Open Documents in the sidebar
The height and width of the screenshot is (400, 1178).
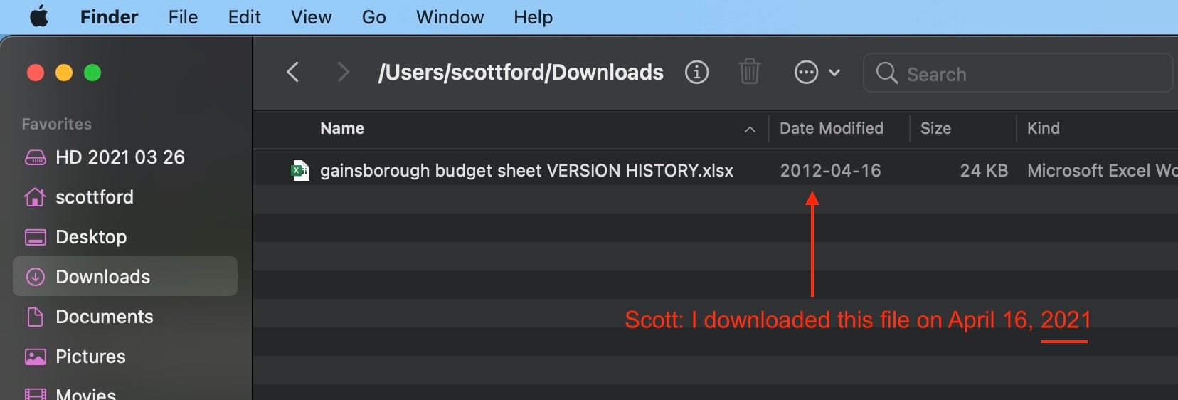pos(104,317)
